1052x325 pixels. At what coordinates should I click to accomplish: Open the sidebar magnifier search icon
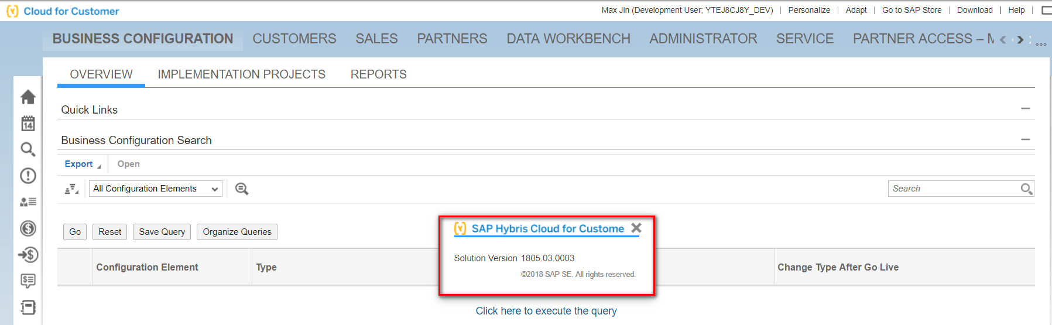pyautogui.click(x=28, y=149)
